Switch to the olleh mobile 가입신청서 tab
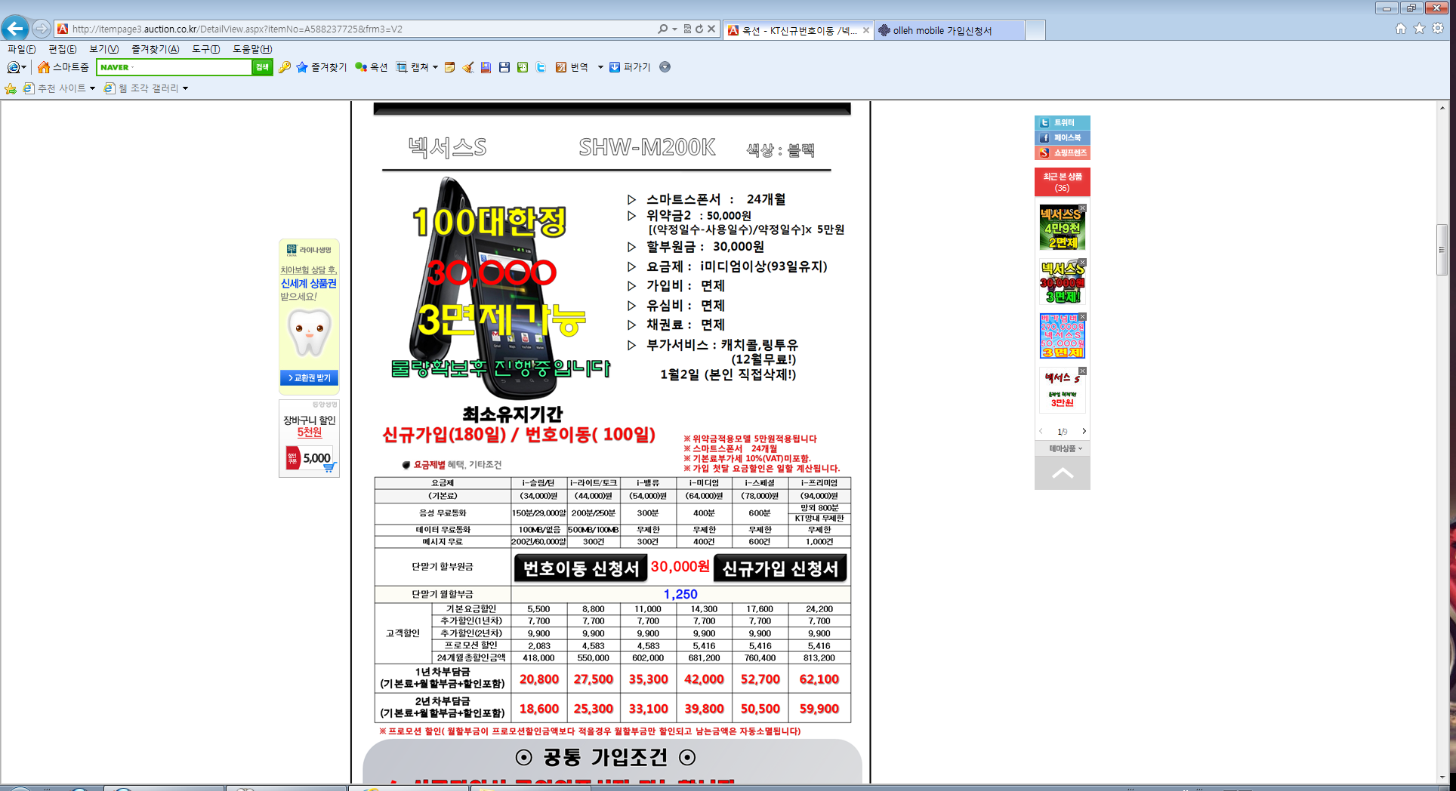Viewport: 1456px width, 791px height. pos(949,30)
